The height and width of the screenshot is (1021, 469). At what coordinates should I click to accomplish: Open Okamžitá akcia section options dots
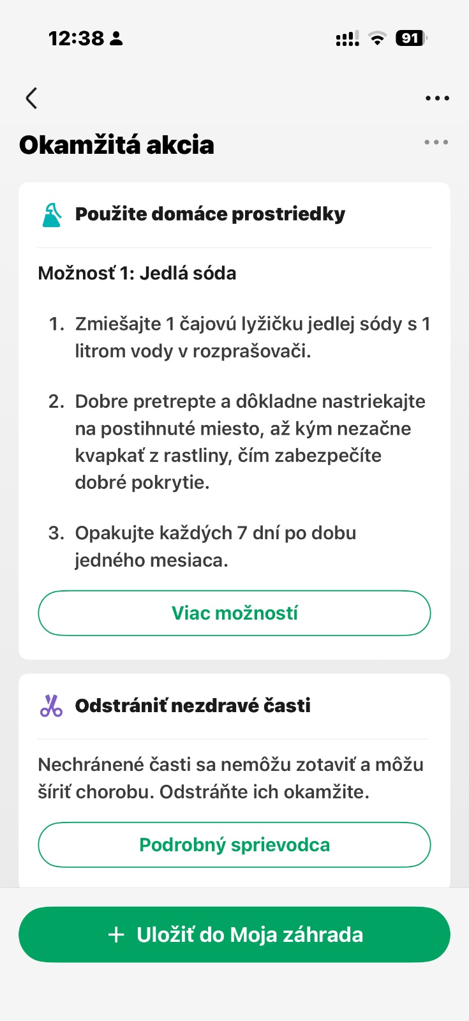pyautogui.click(x=436, y=142)
